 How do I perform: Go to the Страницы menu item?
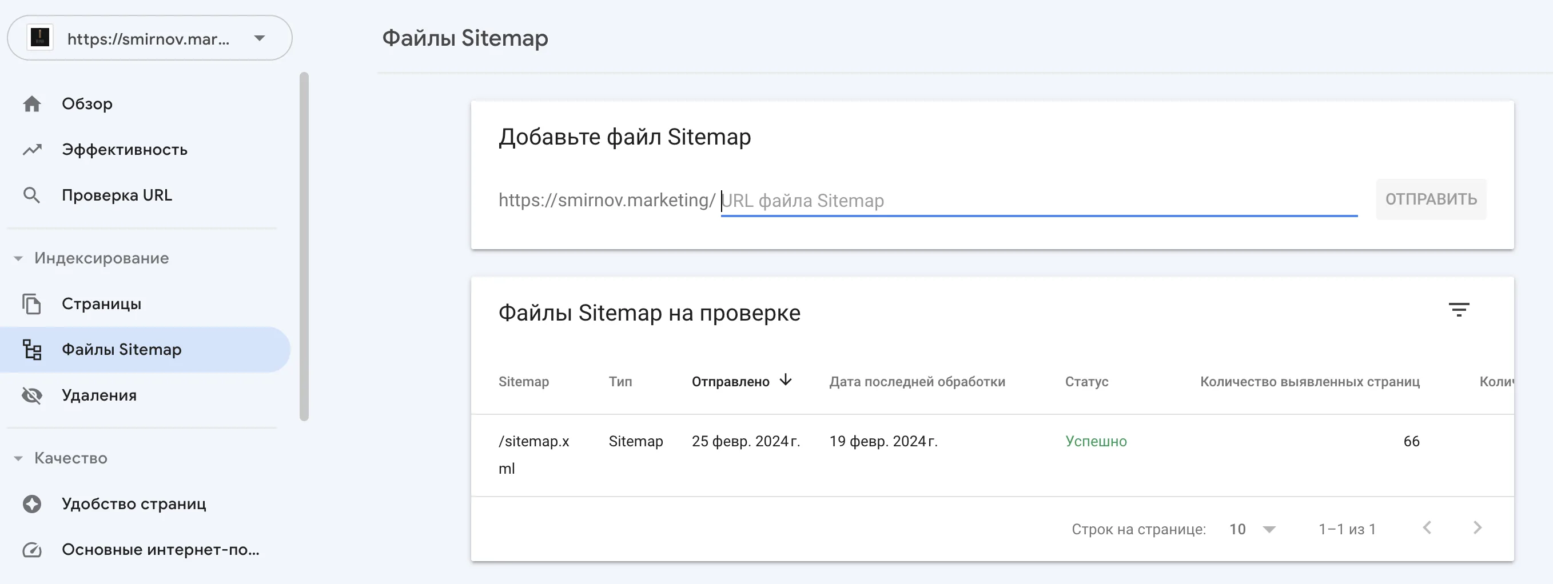(x=101, y=304)
